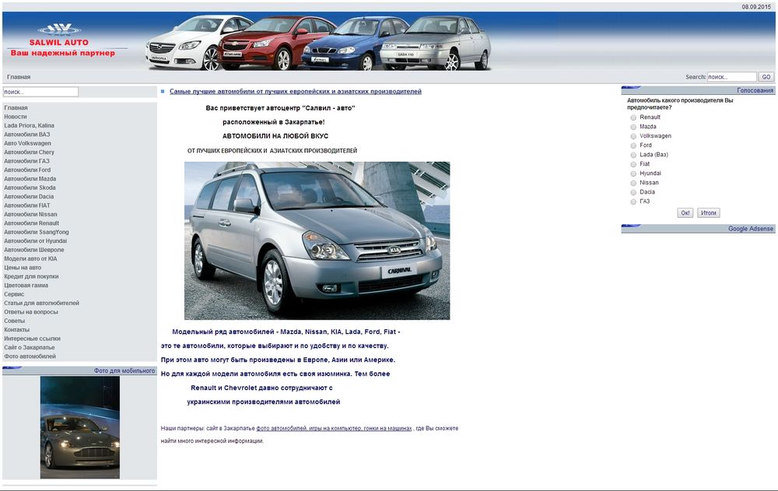Image resolution: width=778 pixels, height=491 pixels.
Task: View poll results with Итоги button
Action: coord(708,213)
